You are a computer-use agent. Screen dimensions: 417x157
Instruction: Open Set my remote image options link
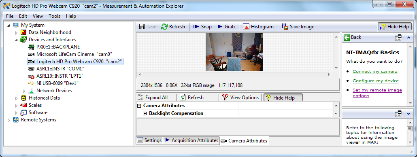[377, 93]
